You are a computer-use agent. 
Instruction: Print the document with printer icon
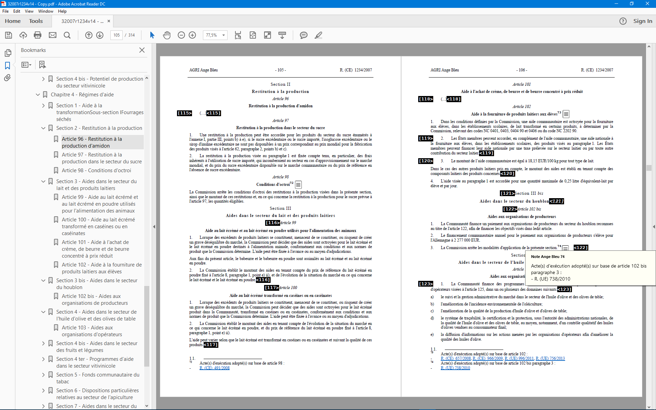[38, 35]
